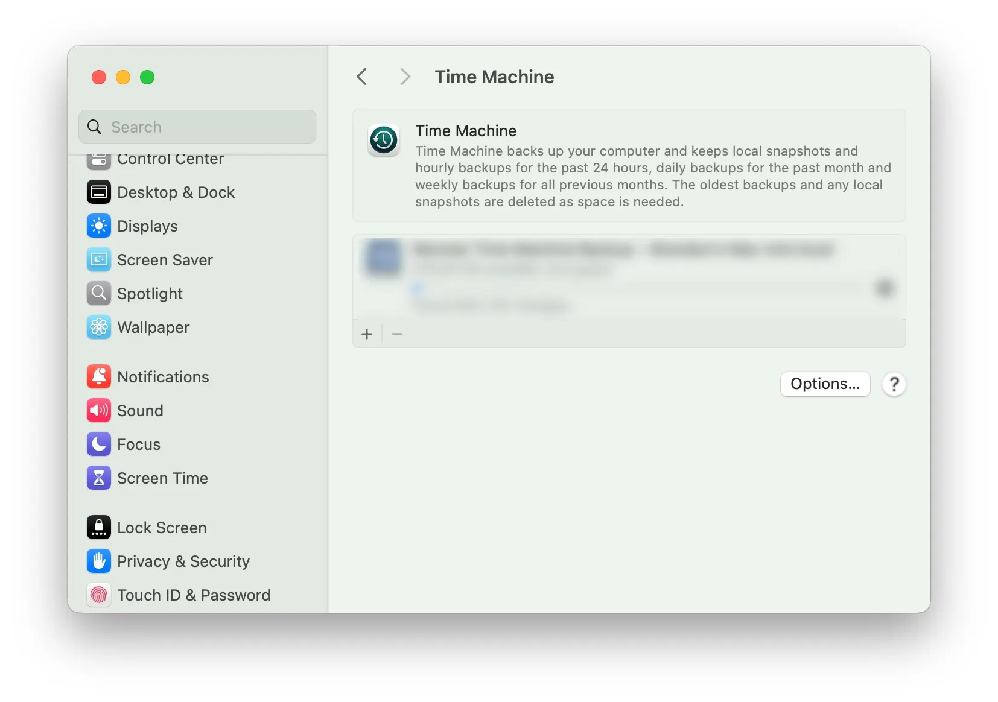Open Time Machine Options dialog
This screenshot has height=702, width=998.
825,384
